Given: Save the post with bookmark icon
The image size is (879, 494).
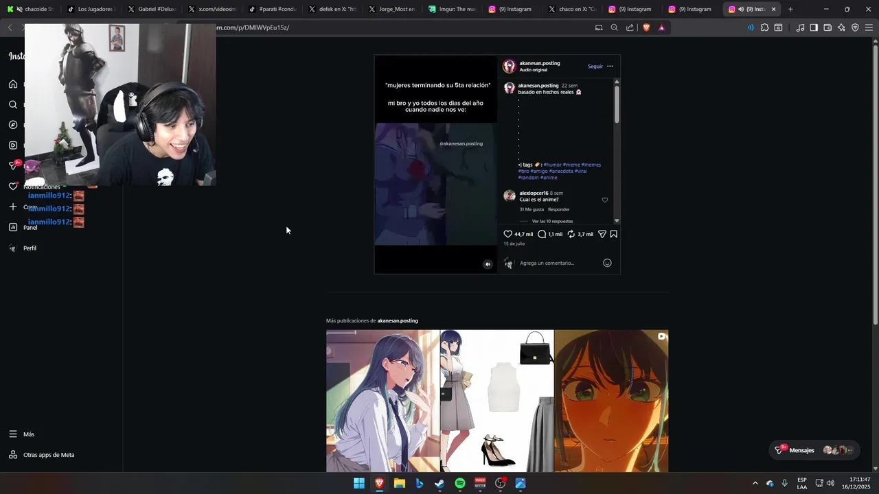Looking at the screenshot, I should click(x=614, y=234).
